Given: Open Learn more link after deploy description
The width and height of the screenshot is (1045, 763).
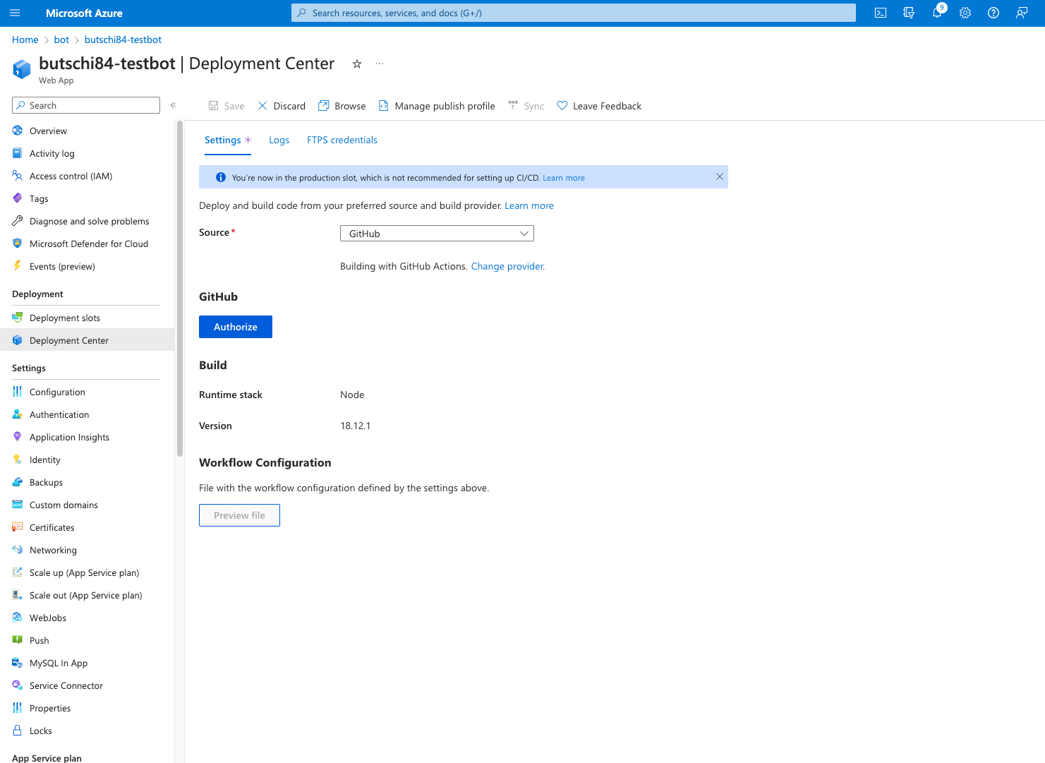Looking at the screenshot, I should click(529, 205).
